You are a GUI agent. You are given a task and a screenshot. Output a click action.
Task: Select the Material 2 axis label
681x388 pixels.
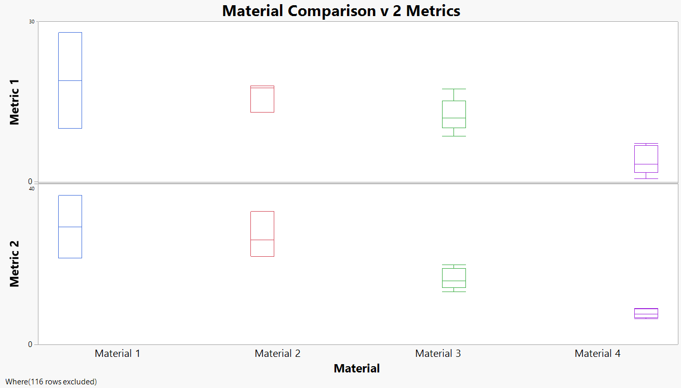tap(277, 354)
